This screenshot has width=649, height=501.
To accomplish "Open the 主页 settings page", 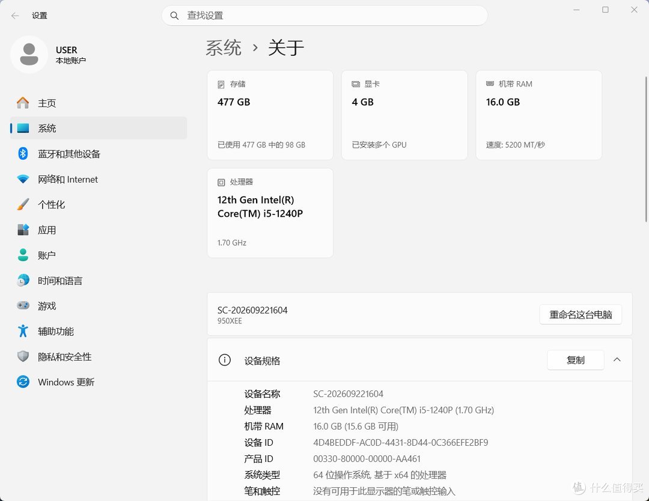I will [x=99, y=103].
